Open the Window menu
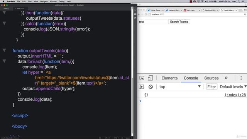 tap(53, 2)
